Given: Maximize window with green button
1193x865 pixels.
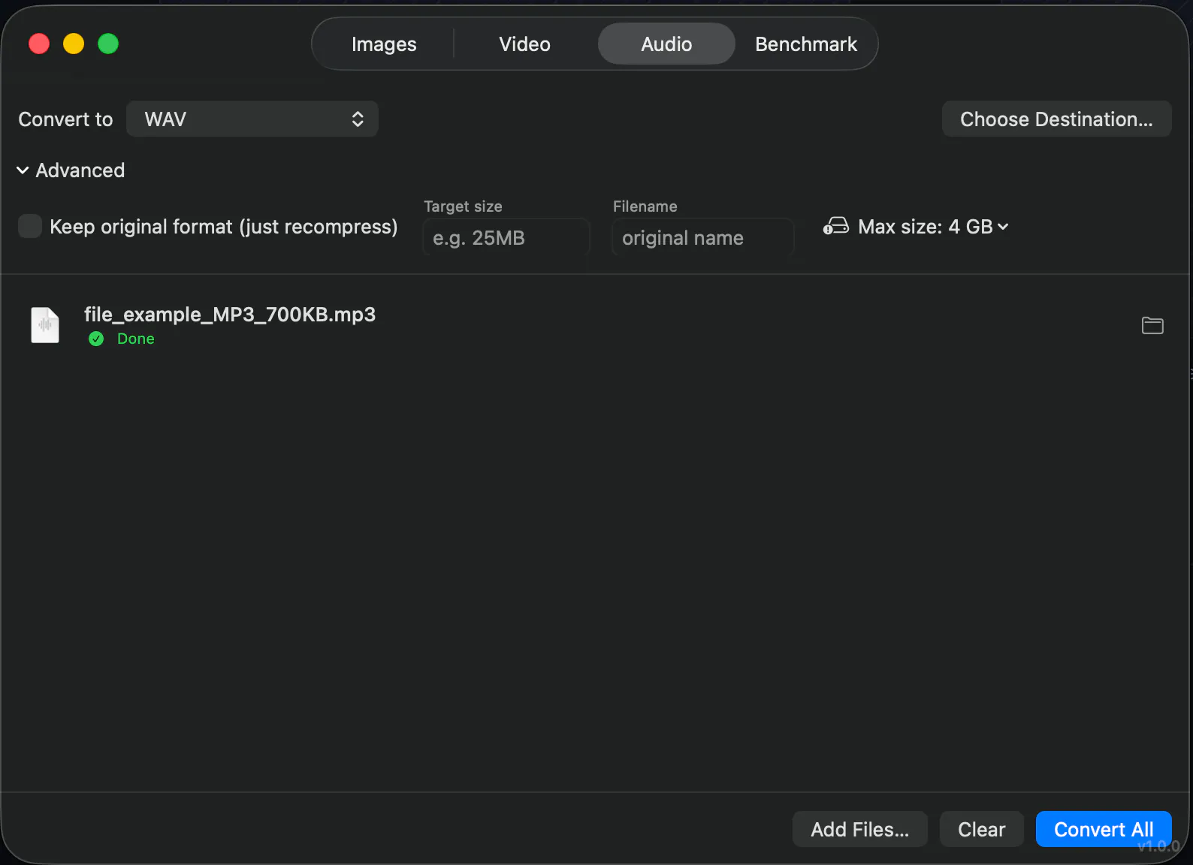Looking at the screenshot, I should click(108, 44).
